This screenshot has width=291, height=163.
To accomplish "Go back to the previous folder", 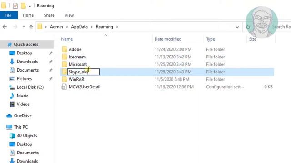I will [x=5, y=27].
